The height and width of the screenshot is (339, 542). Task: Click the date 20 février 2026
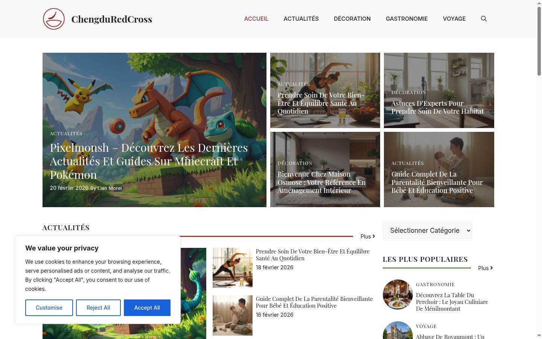[x=69, y=188]
